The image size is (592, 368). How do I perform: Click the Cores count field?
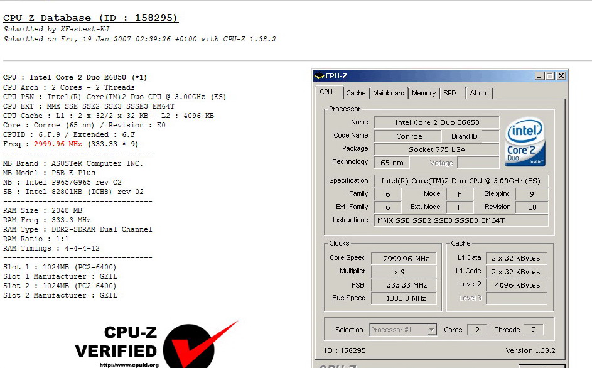click(x=477, y=330)
